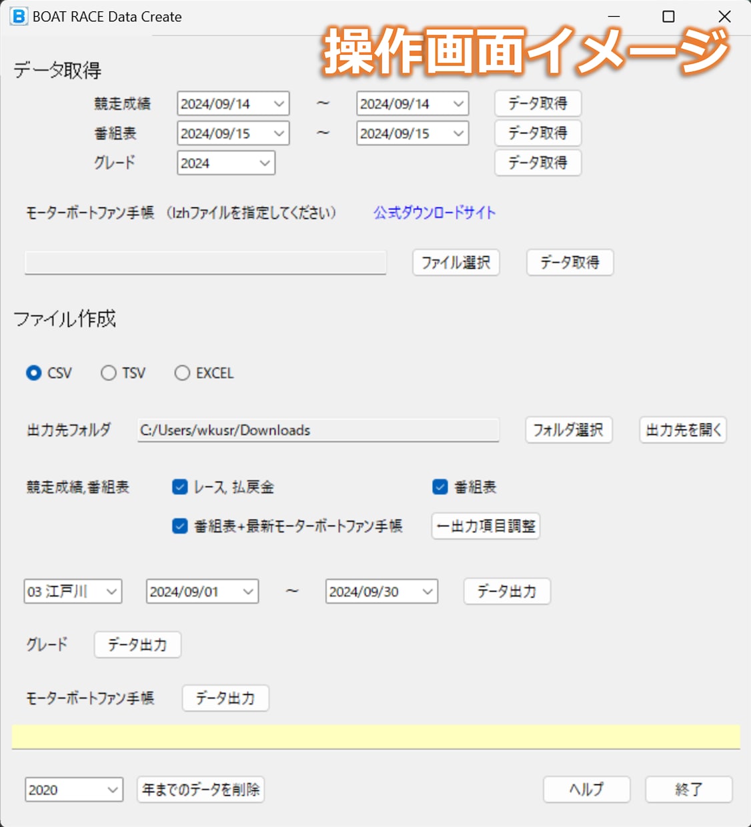
Task: Open output start date dropdown 2024/09/01
Action: point(202,591)
